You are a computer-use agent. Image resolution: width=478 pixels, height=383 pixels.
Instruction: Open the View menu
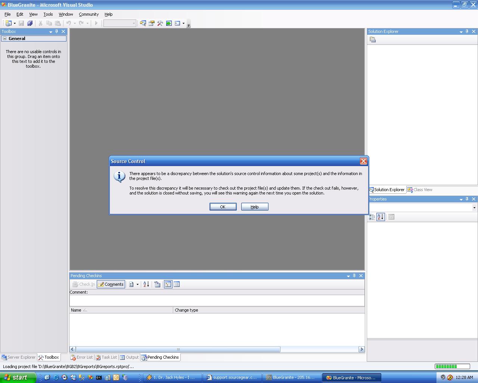[33, 14]
